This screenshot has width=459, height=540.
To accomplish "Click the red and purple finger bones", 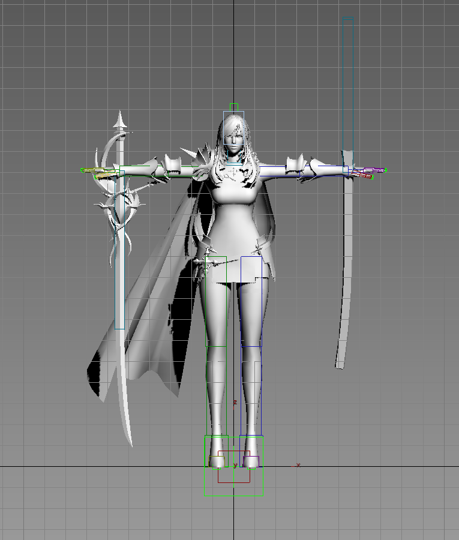I will (362, 173).
